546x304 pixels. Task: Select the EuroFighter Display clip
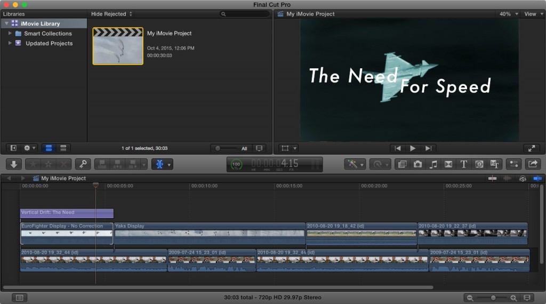click(x=67, y=233)
